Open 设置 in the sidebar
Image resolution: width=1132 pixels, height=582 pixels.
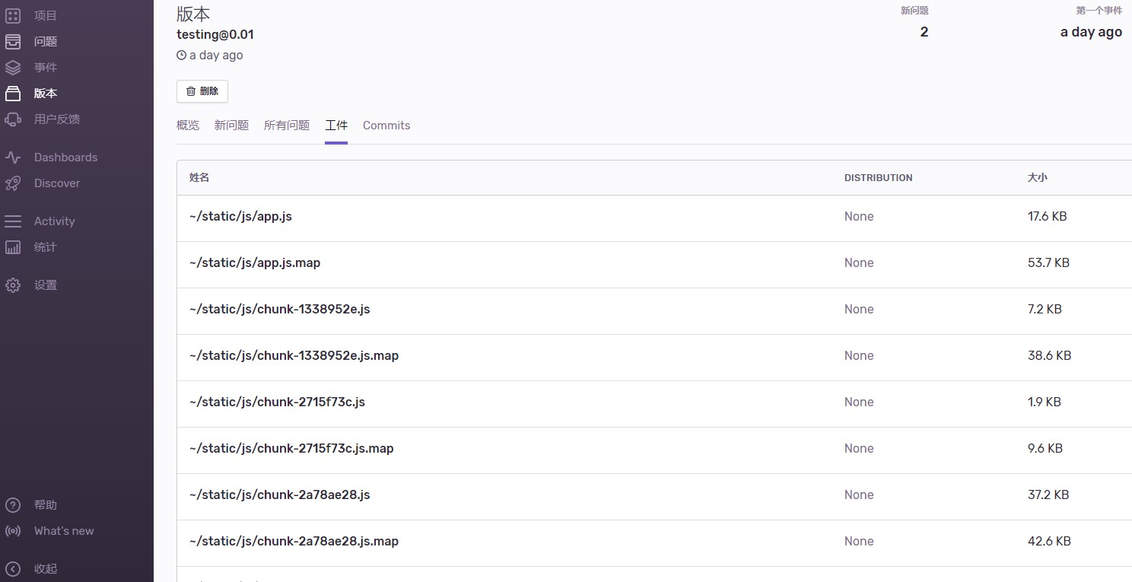(46, 285)
